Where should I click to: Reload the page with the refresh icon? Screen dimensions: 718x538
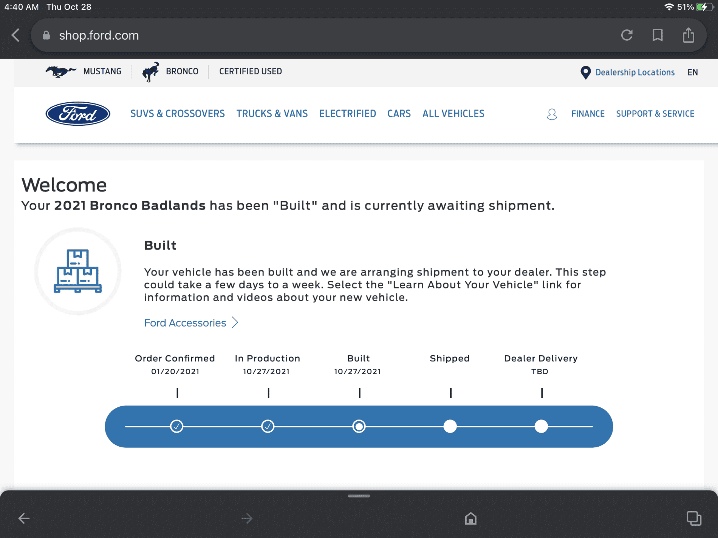627,35
